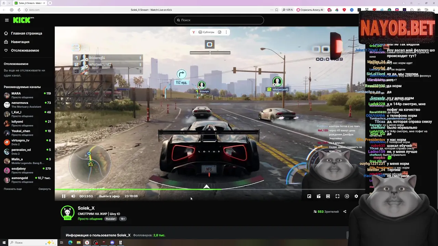Open Discord from taskbar

pyautogui.click(x=112, y=243)
